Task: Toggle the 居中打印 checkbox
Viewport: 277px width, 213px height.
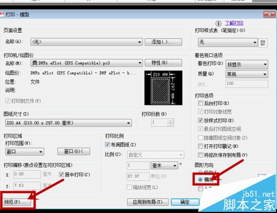Action: coord(61,174)
